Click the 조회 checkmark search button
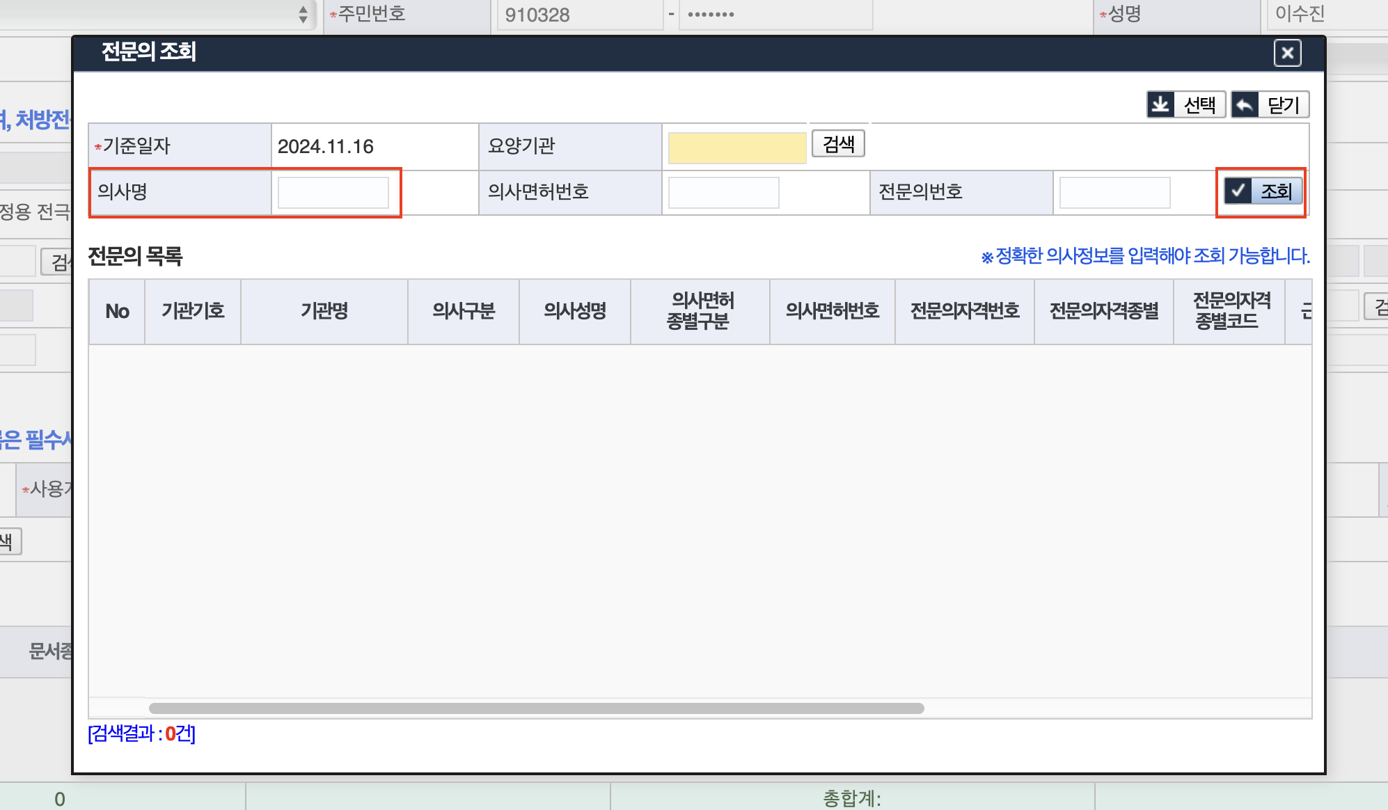Image resolution: width=1388 pixels, height=810 pixels. coord(1263,191)
